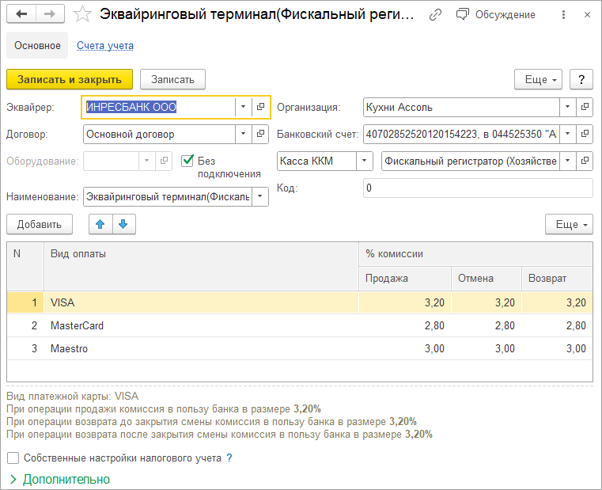
Task: Expand the Дополнительно section
Action: point(59,479)
